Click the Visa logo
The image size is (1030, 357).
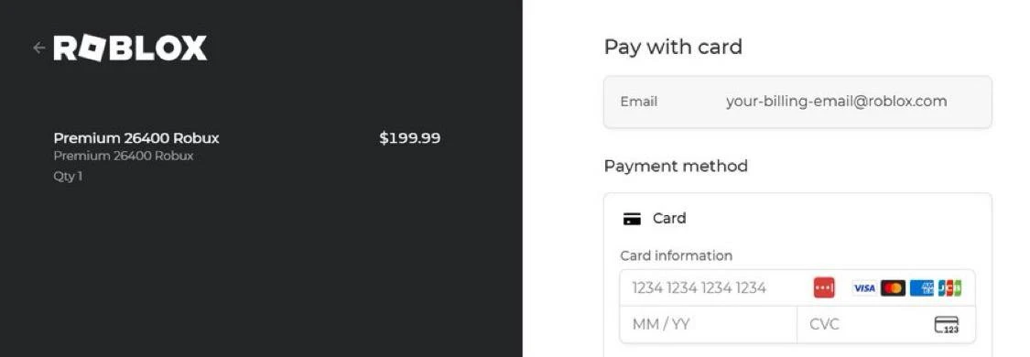[x=863, y=288]
